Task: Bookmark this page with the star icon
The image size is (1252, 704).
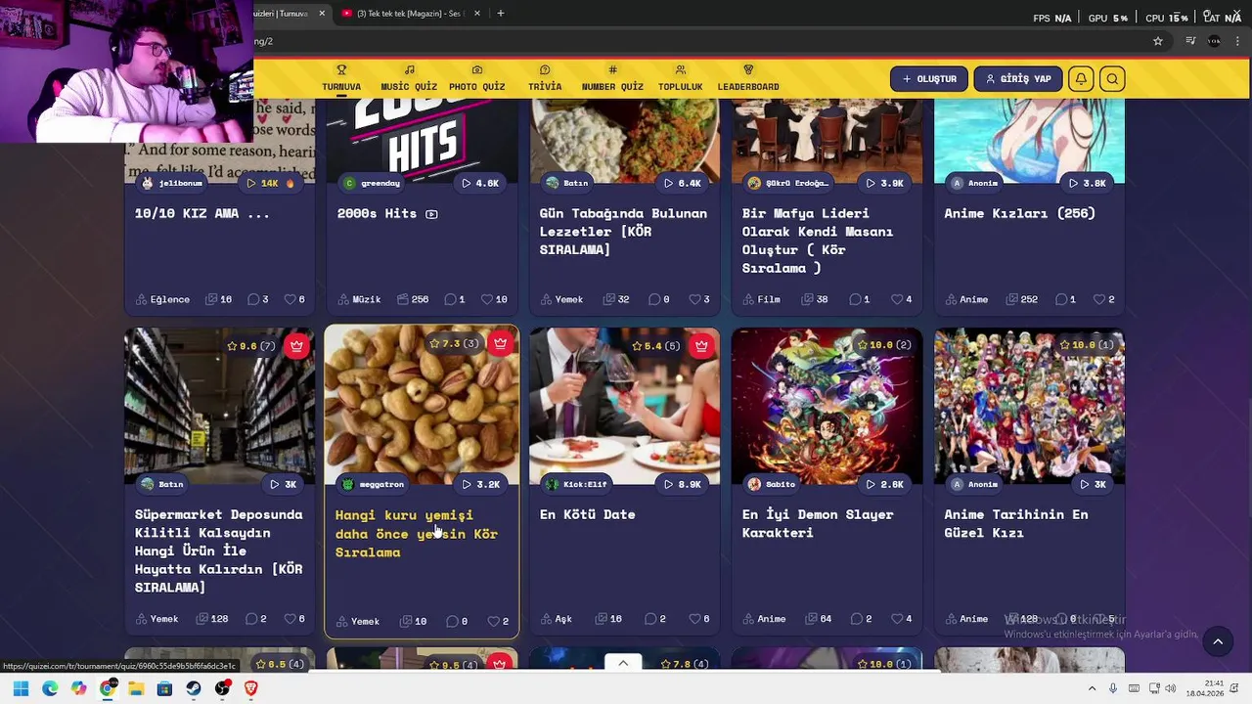Action: 1158,41
